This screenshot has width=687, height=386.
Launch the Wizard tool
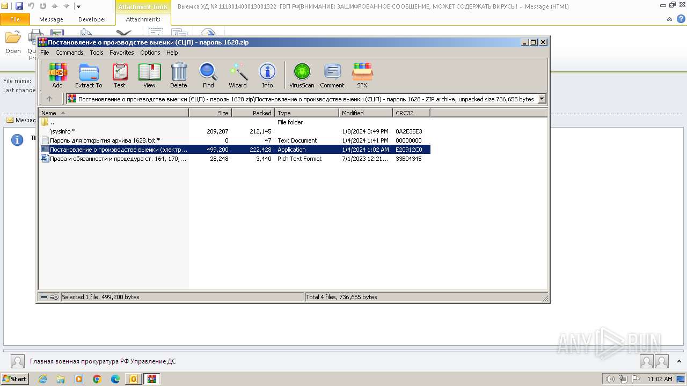tap(238, 75)
